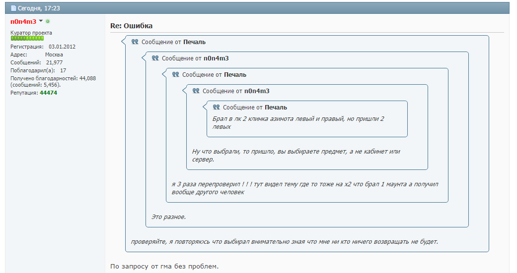The image size is (517, 273).
Task: Click quote icon in innermost Печаль quote
Action: [216, 108]
